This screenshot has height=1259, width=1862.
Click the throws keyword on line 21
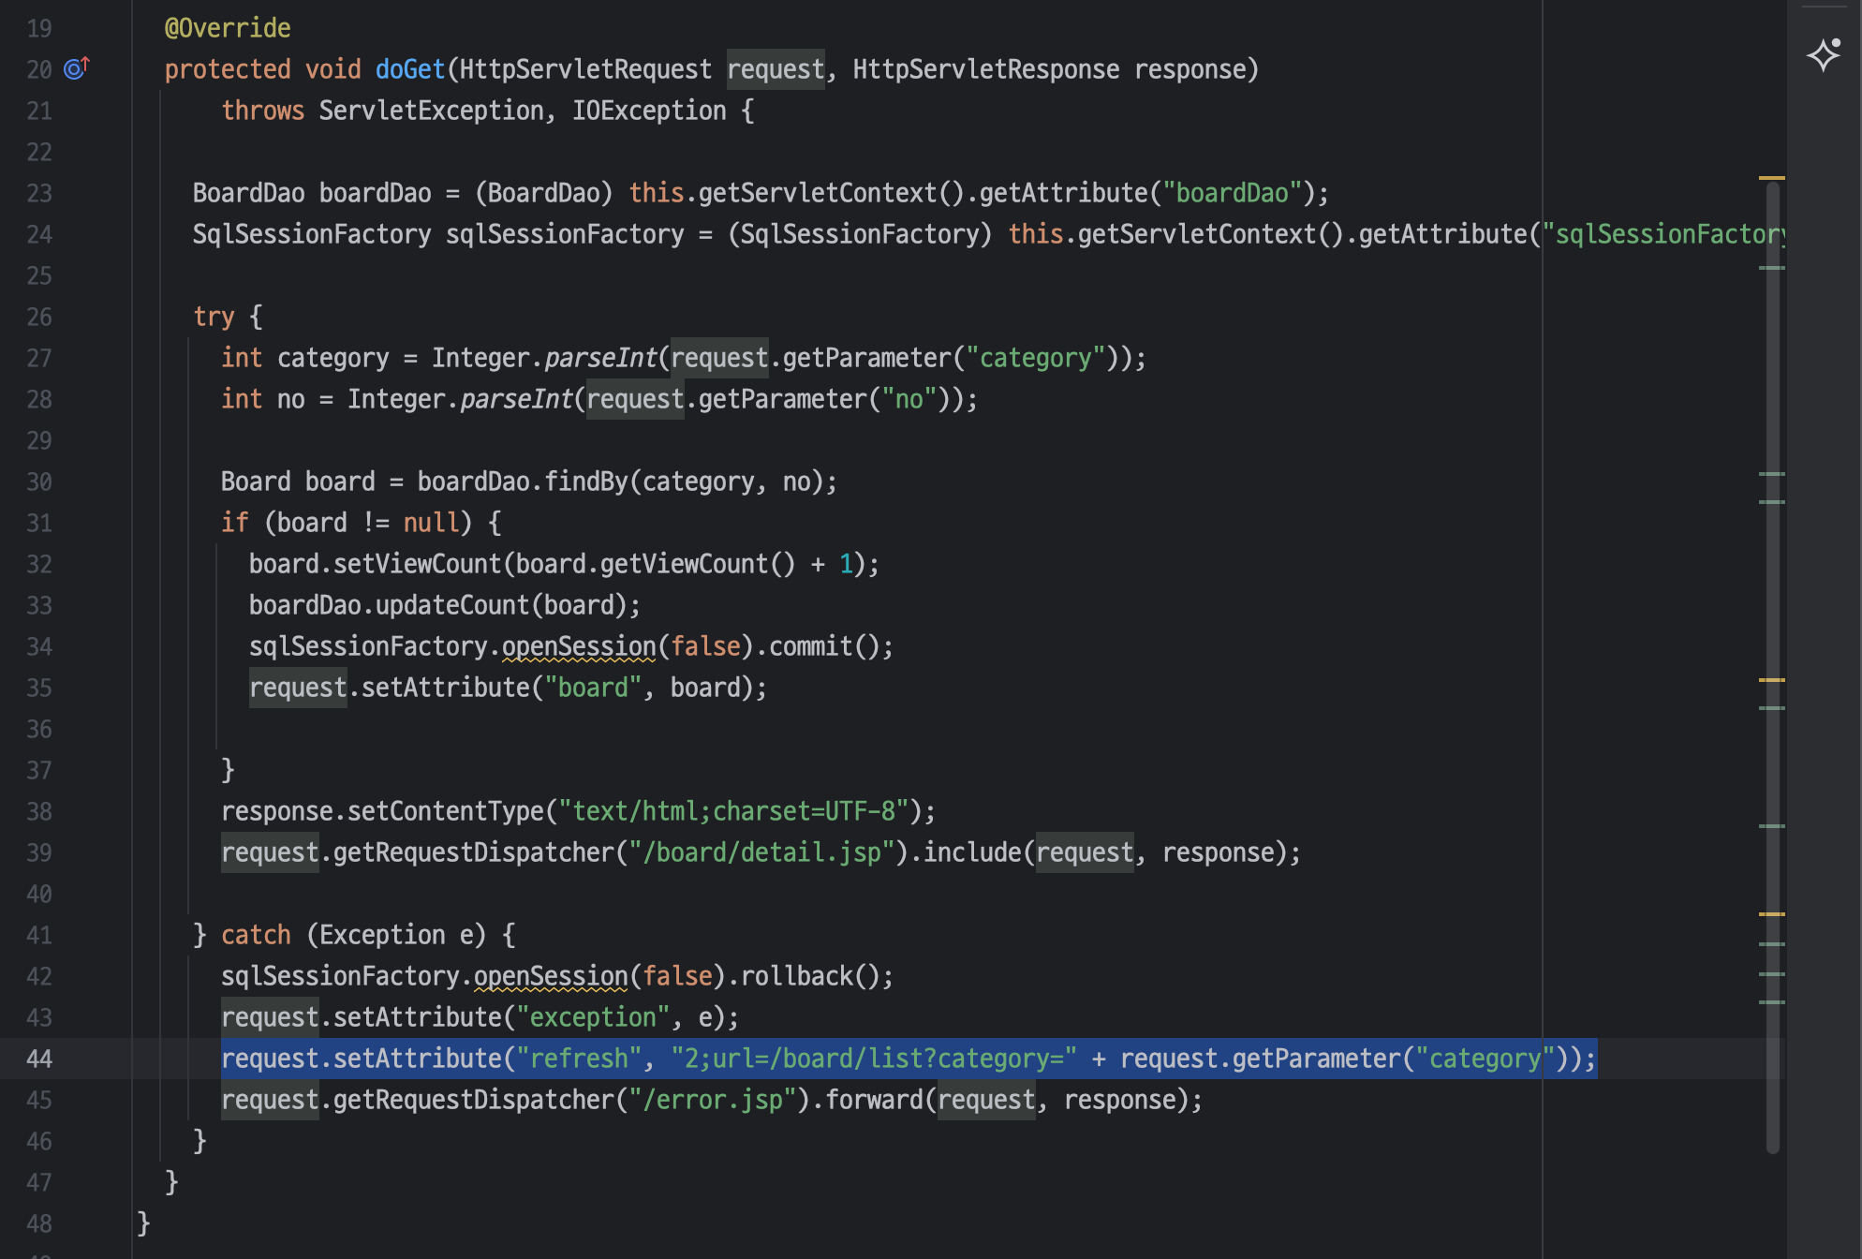[263, 111]
